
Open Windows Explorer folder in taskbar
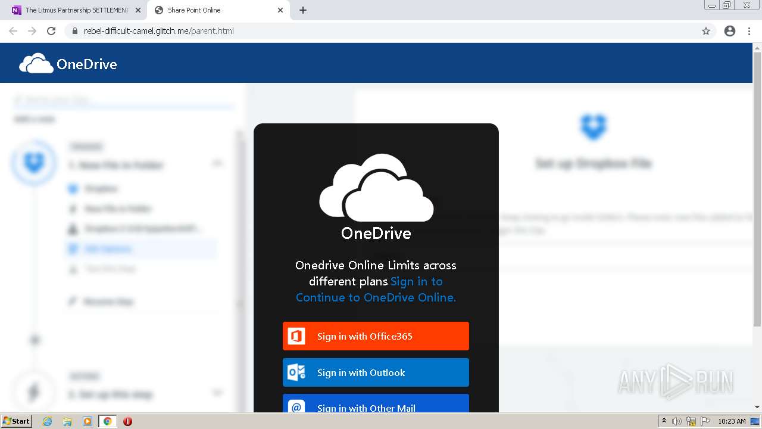coord(67,421)
